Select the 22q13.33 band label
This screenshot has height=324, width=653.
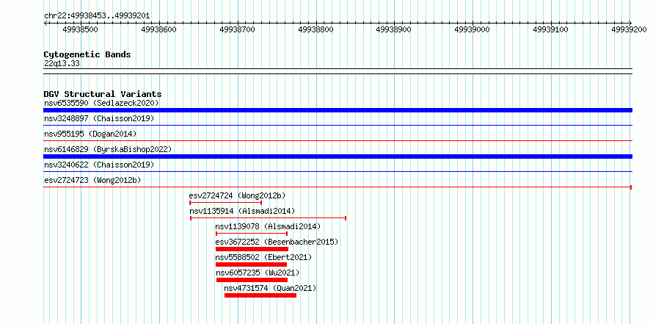tap(62, 64)
